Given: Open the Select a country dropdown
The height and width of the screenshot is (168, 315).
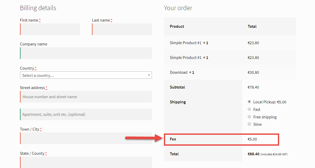Looking at the screenshot, I should coord(86,75).
